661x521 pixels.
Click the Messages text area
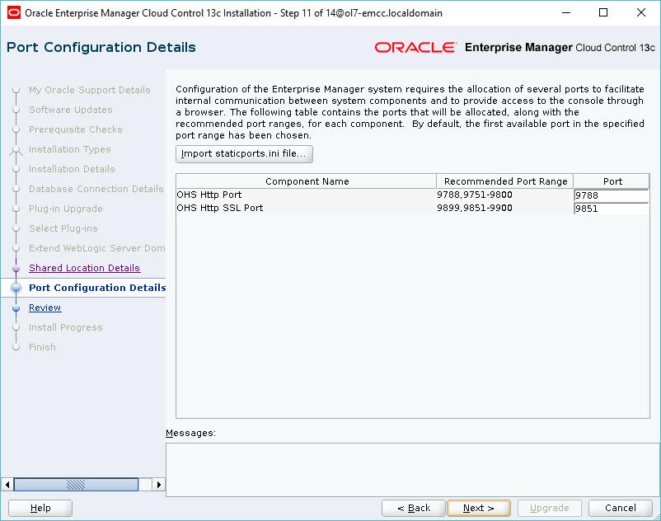click(x=413, y=470)
